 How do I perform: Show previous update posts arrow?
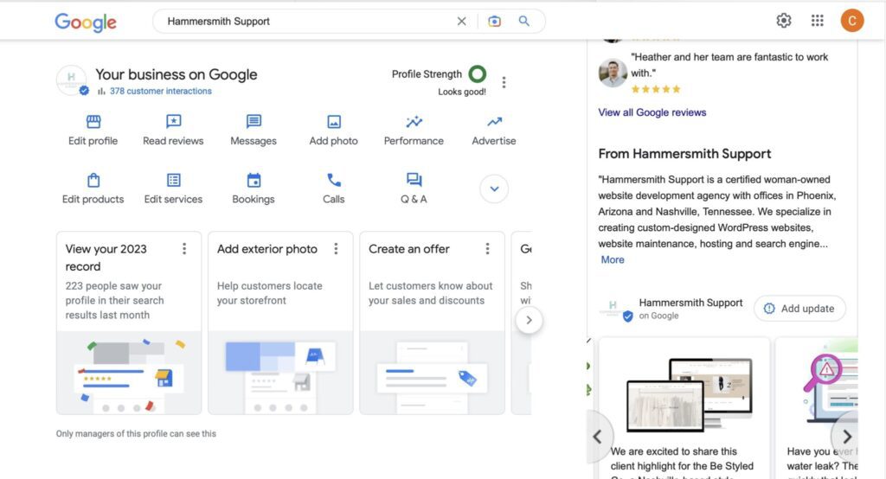[x=598, y=437]
